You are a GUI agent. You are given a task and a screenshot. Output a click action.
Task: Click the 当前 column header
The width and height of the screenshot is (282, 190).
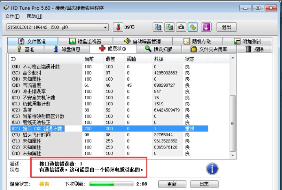point(93,59)
